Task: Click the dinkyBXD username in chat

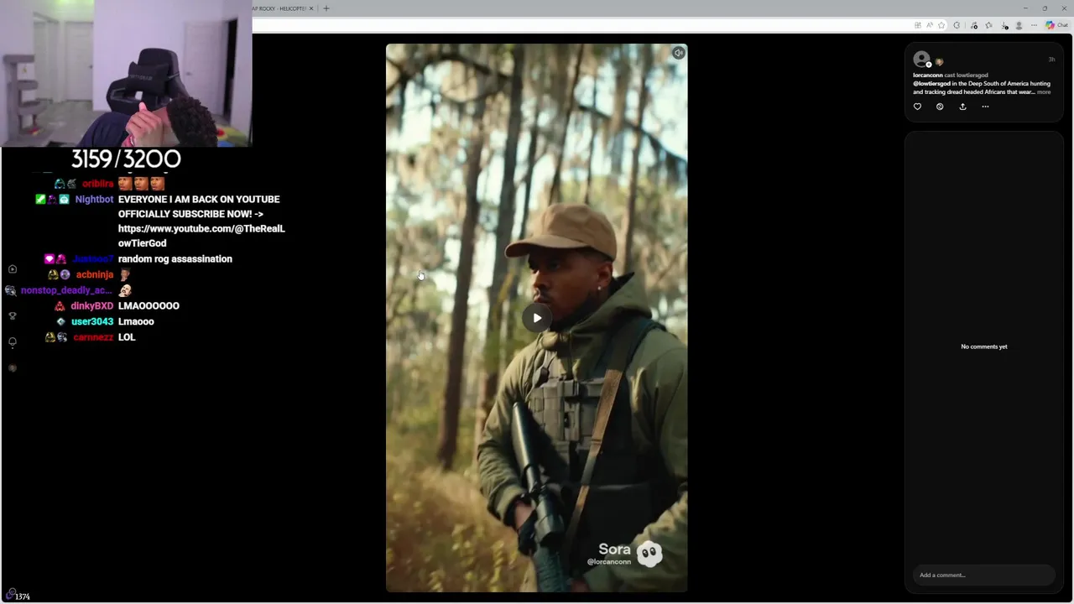Action: coord(91,306)
